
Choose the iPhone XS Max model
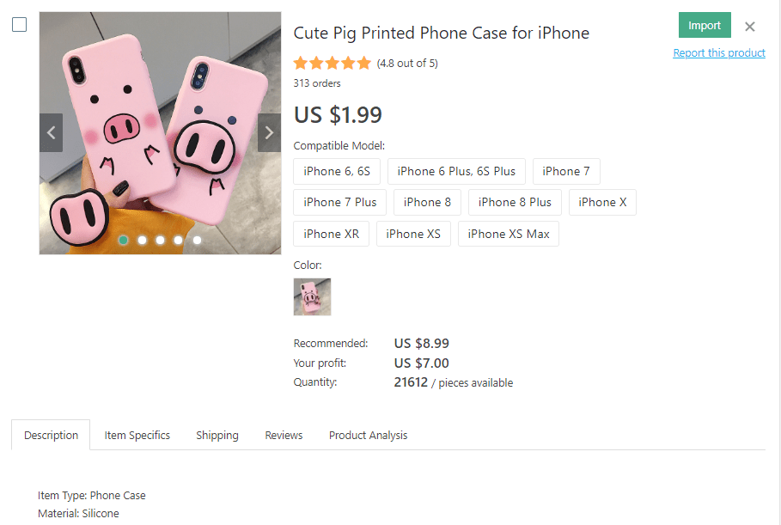509,234
